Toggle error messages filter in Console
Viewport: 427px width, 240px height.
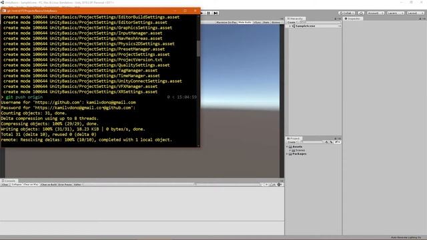tap(280, 185)
